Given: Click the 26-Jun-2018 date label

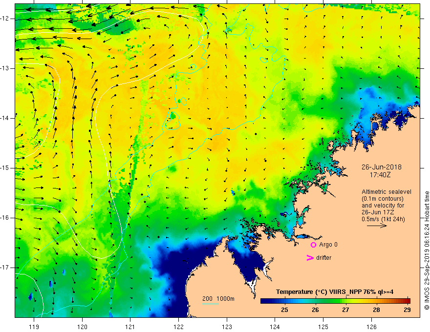Looking at the screenshot, I should coord(381,167).
